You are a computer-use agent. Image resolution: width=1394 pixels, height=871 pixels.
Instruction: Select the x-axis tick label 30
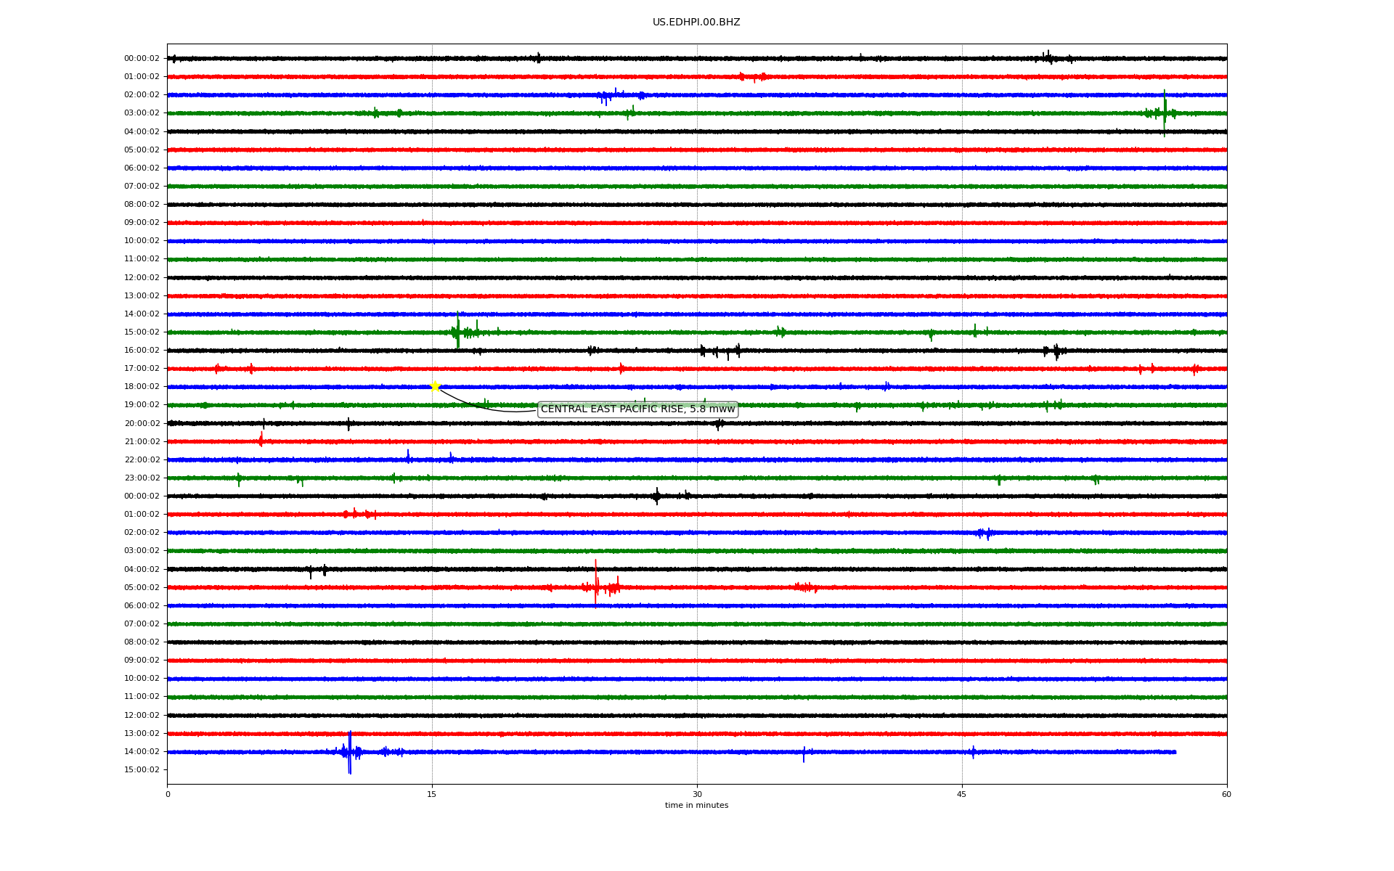point(697,794)
